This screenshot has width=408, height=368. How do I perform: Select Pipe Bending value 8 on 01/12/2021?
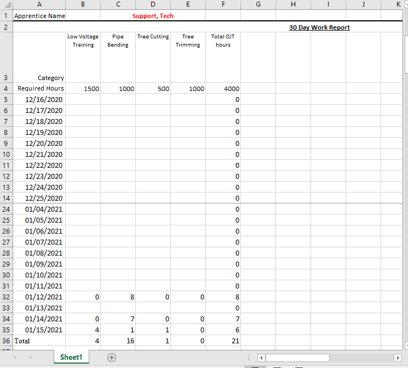coord(118,297)
